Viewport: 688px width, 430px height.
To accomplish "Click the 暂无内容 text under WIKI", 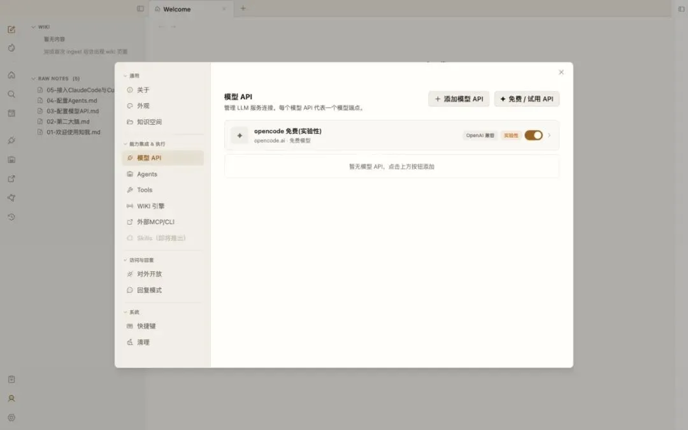I will (x=54, y=39).
